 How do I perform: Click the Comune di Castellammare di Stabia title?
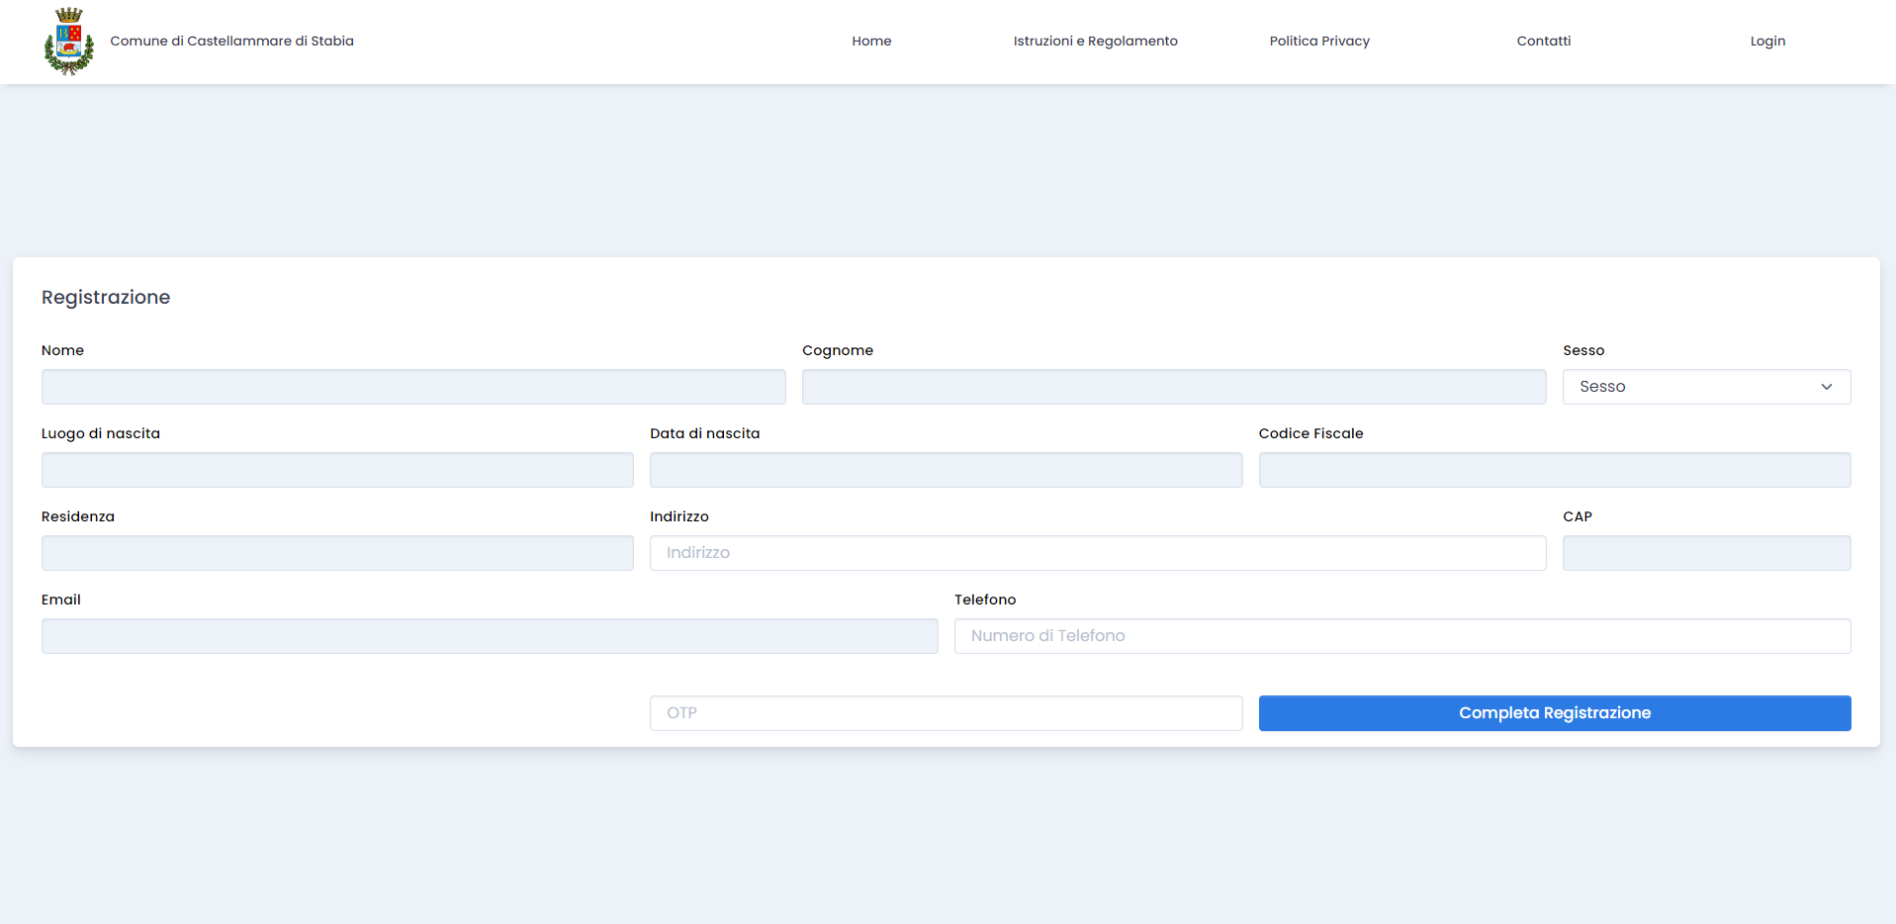click(231, 42)
